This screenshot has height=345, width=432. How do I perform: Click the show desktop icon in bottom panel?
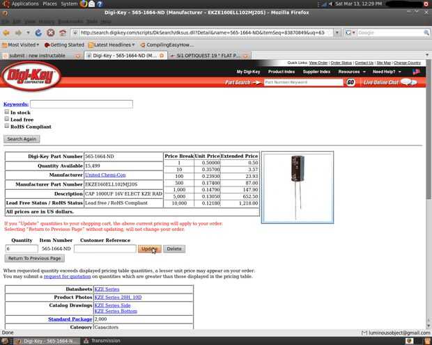5,341
